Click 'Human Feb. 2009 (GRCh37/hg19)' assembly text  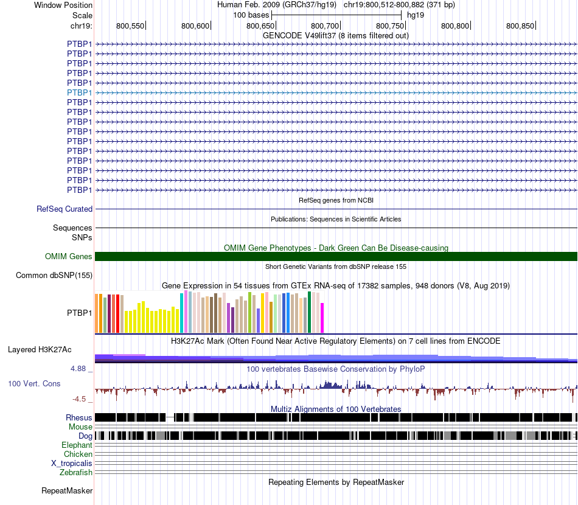point(276,5)
